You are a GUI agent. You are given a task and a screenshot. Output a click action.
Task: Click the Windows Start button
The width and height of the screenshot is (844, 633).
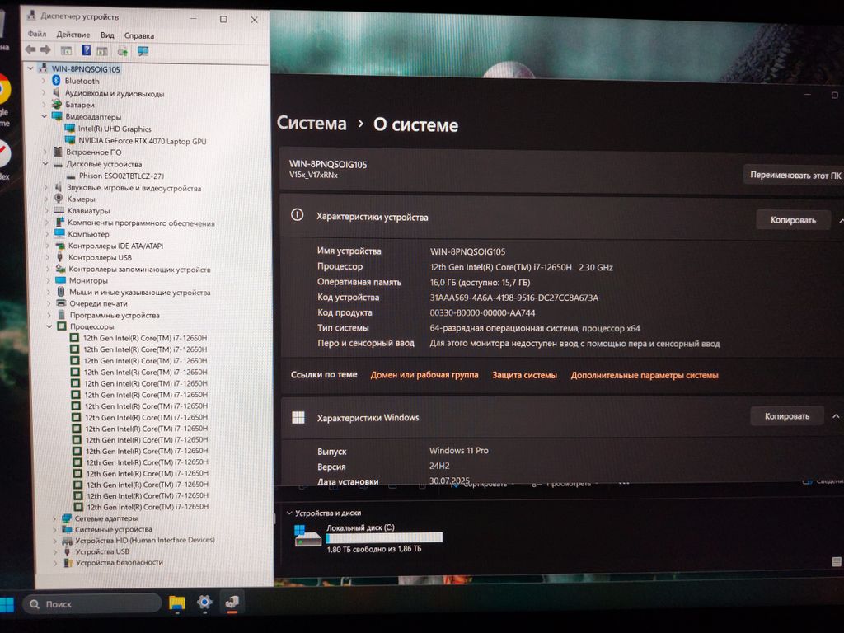pyautogui.click(x=7, y=605)
